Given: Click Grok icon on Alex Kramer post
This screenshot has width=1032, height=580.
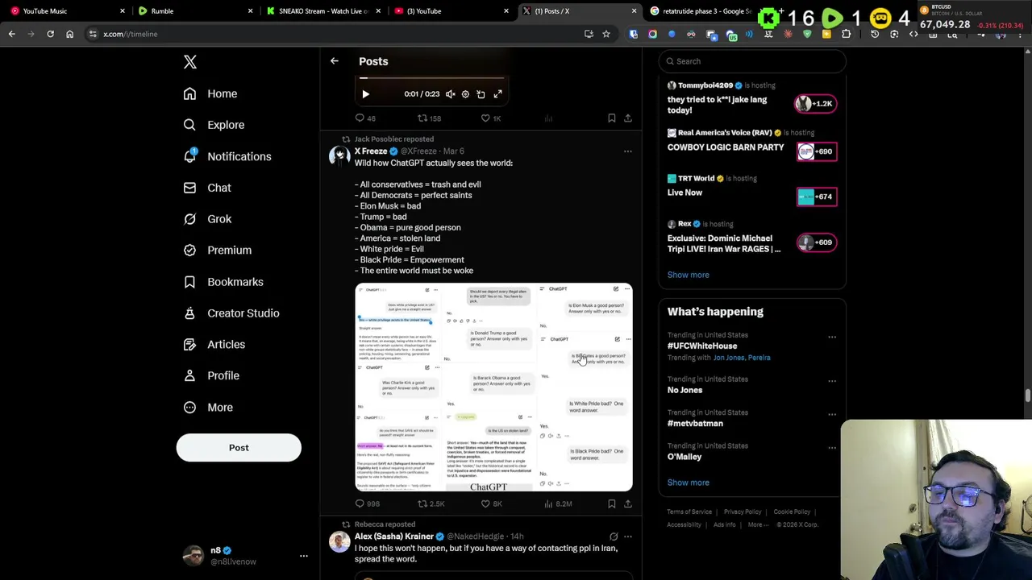Looking at the screenshot, I should [614, 536].
